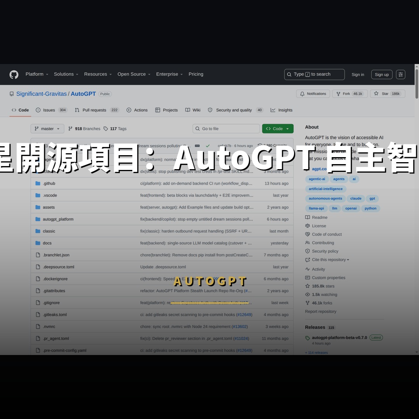
Task: Open the Wiki tab
Action: (193, 110)
